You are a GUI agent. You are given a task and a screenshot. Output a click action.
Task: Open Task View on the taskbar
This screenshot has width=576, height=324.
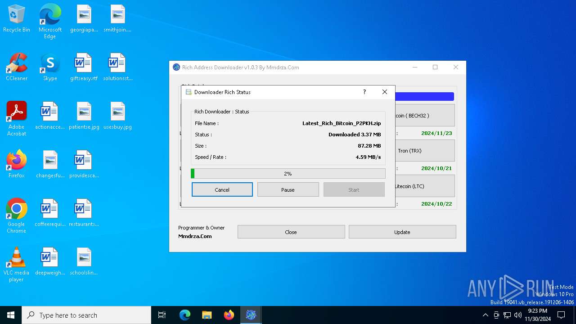tap(162, 315)
